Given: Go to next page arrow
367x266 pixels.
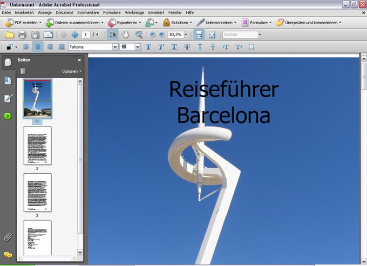Looking at the screenshot, I should point(74,35).
